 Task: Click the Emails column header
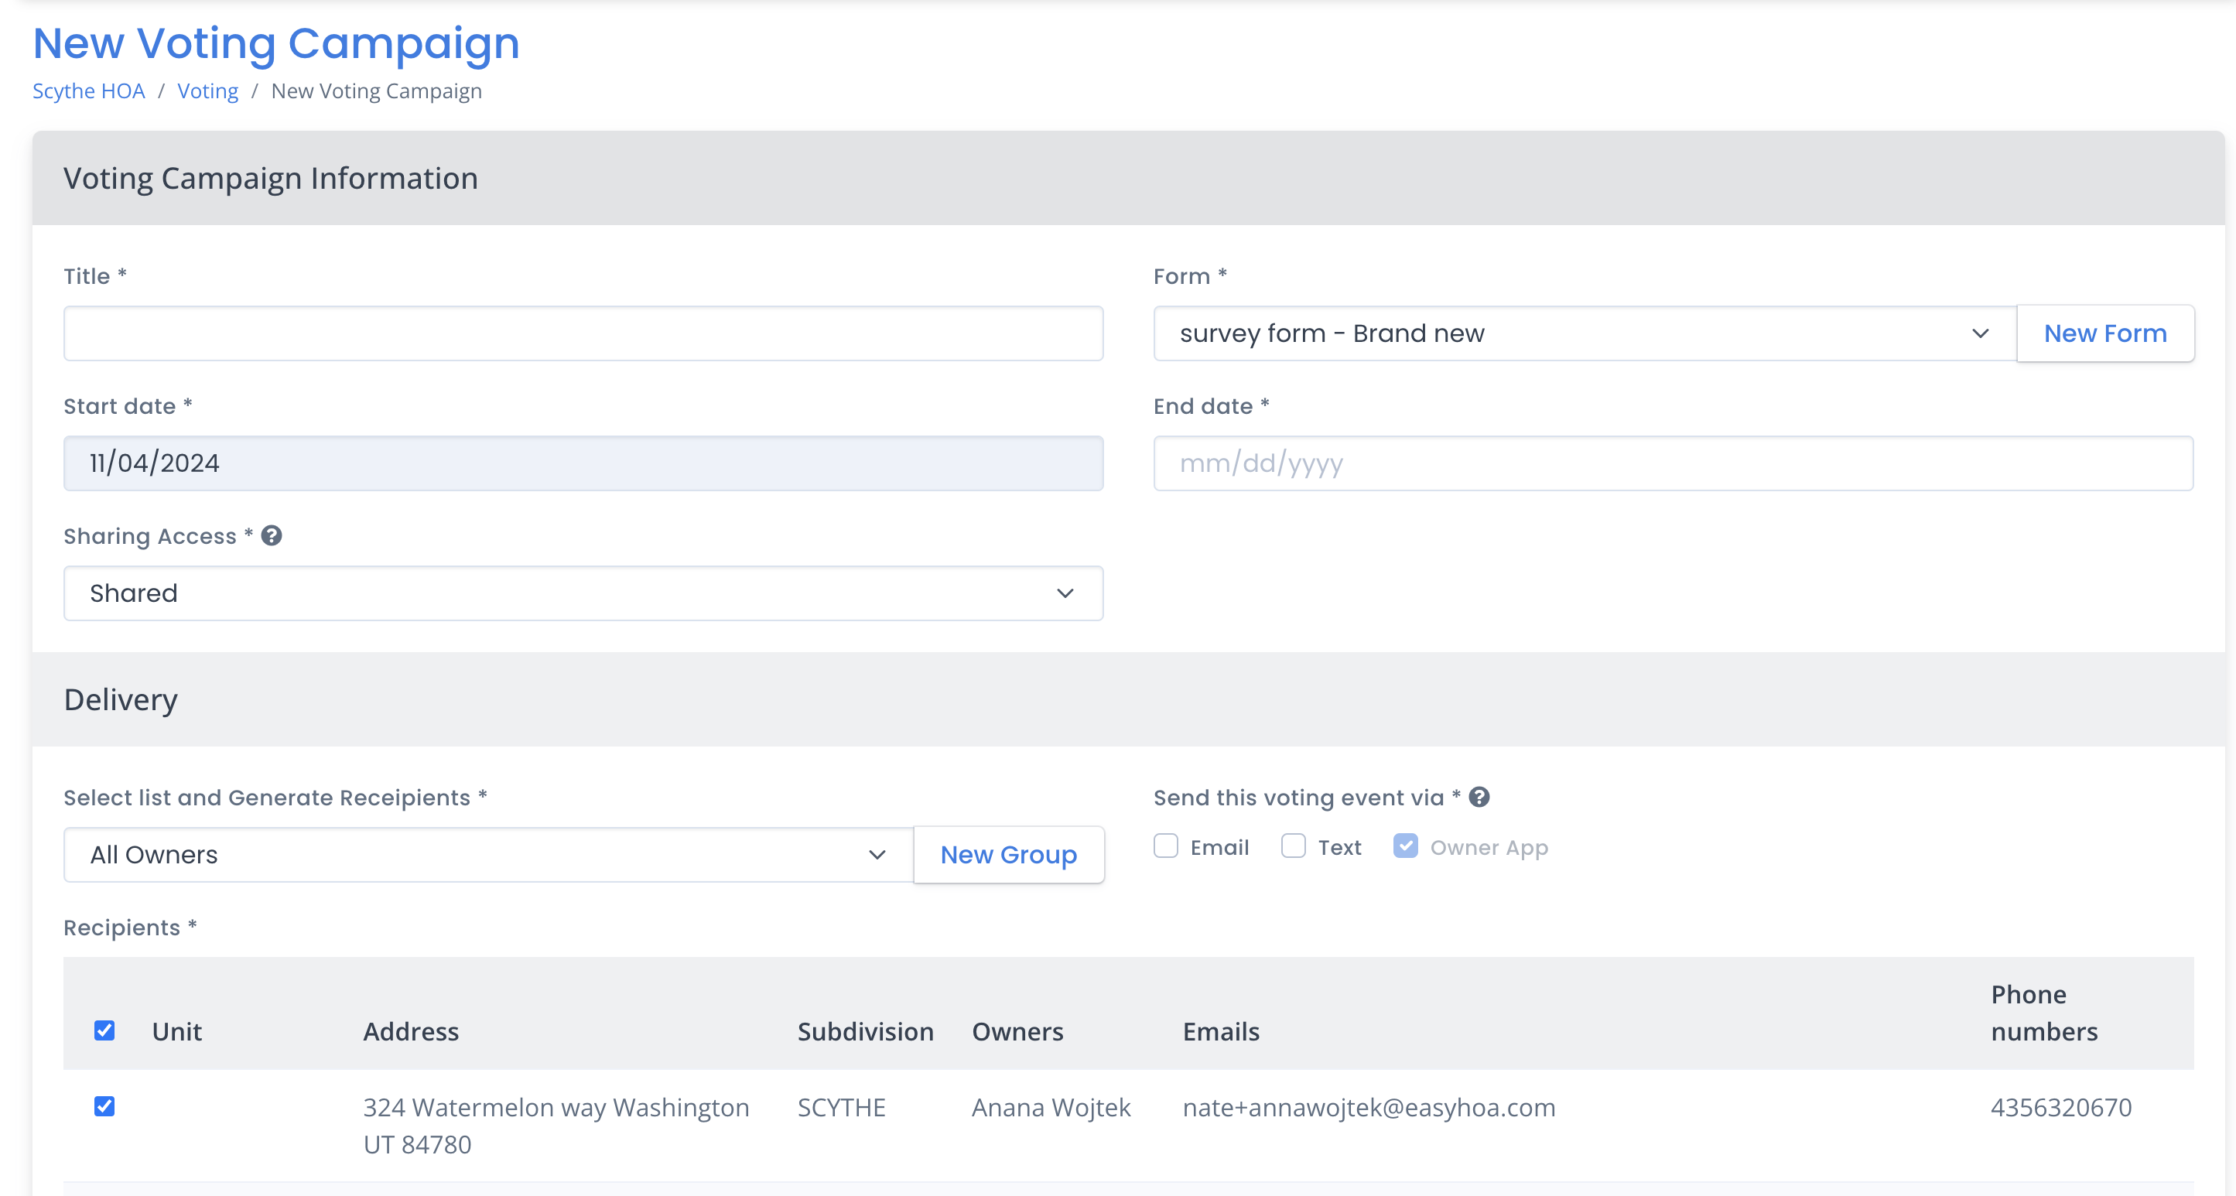click(x=1220, y=1031)
